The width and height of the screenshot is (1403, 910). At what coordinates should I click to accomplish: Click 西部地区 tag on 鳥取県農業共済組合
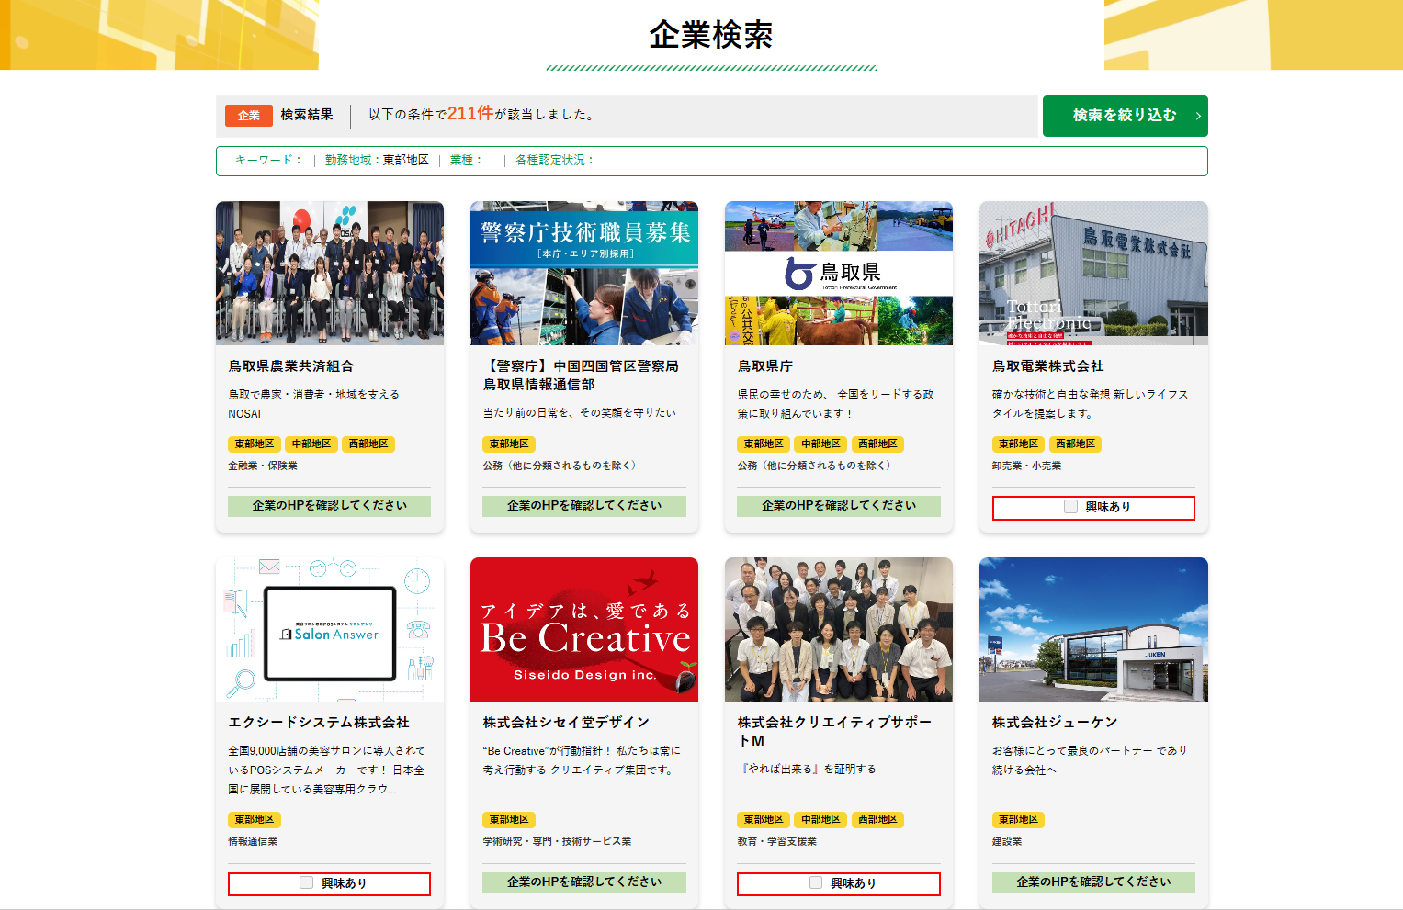click(368, 444)
